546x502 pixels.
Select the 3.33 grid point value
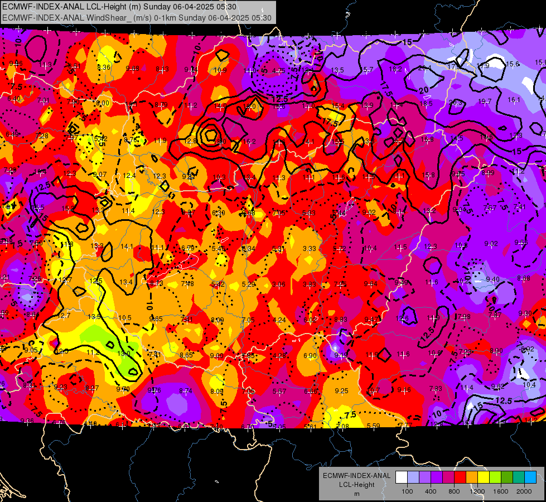309,248
